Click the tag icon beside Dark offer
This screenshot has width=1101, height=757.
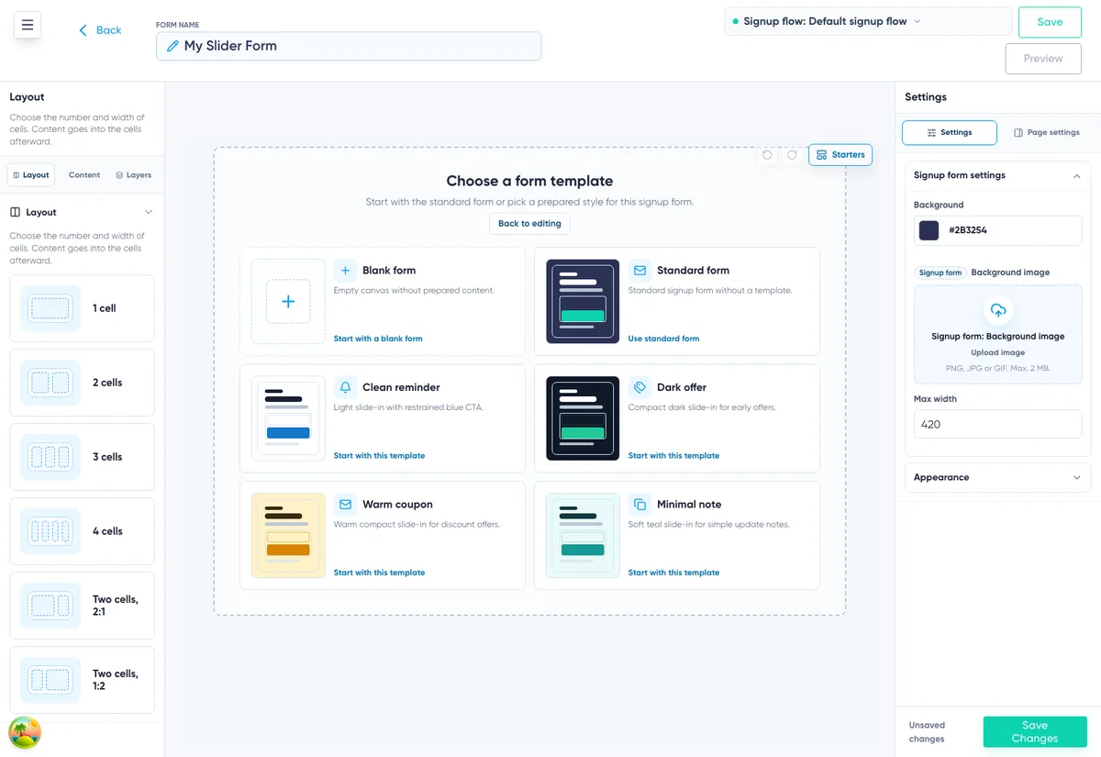(639, 387)
